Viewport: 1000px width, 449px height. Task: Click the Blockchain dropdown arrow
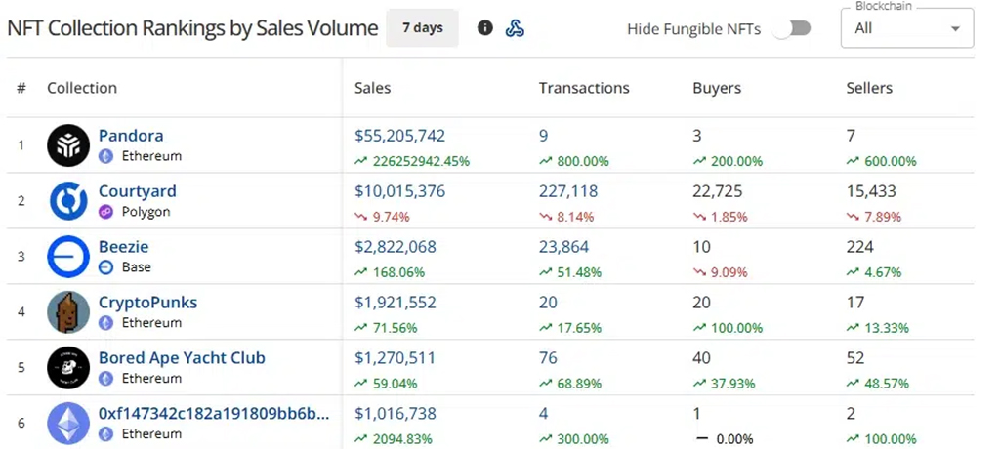955,28
